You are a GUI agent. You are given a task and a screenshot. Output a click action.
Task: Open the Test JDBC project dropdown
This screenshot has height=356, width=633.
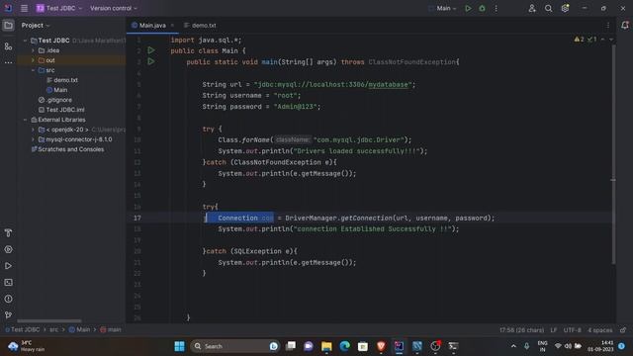pyautogui.click(x=59, y=8)
